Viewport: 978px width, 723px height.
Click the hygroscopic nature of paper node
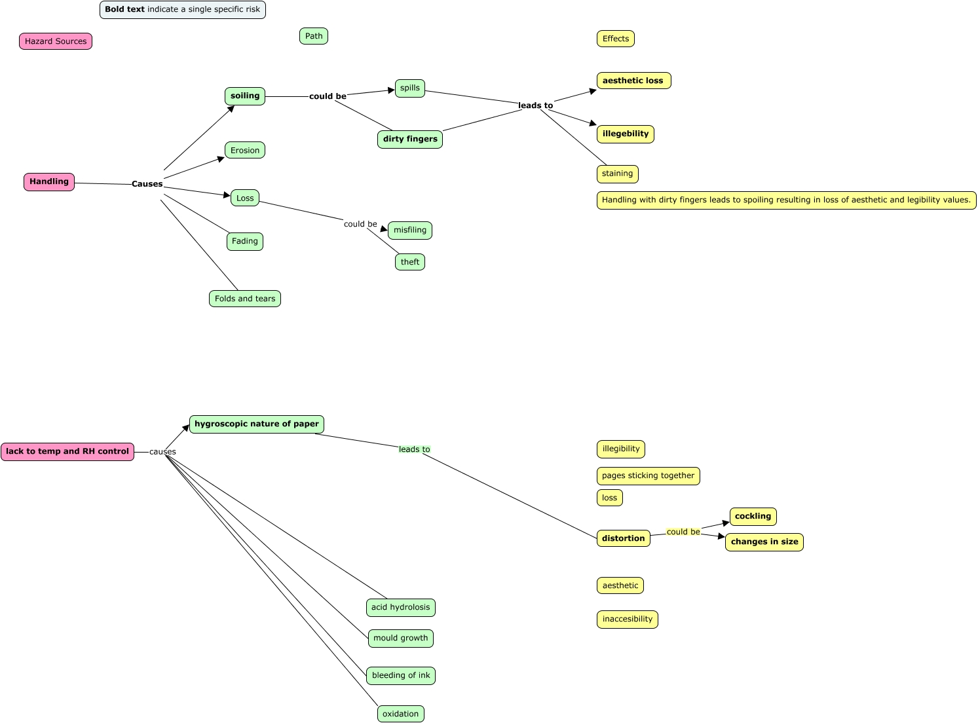(x=256, y=424)
